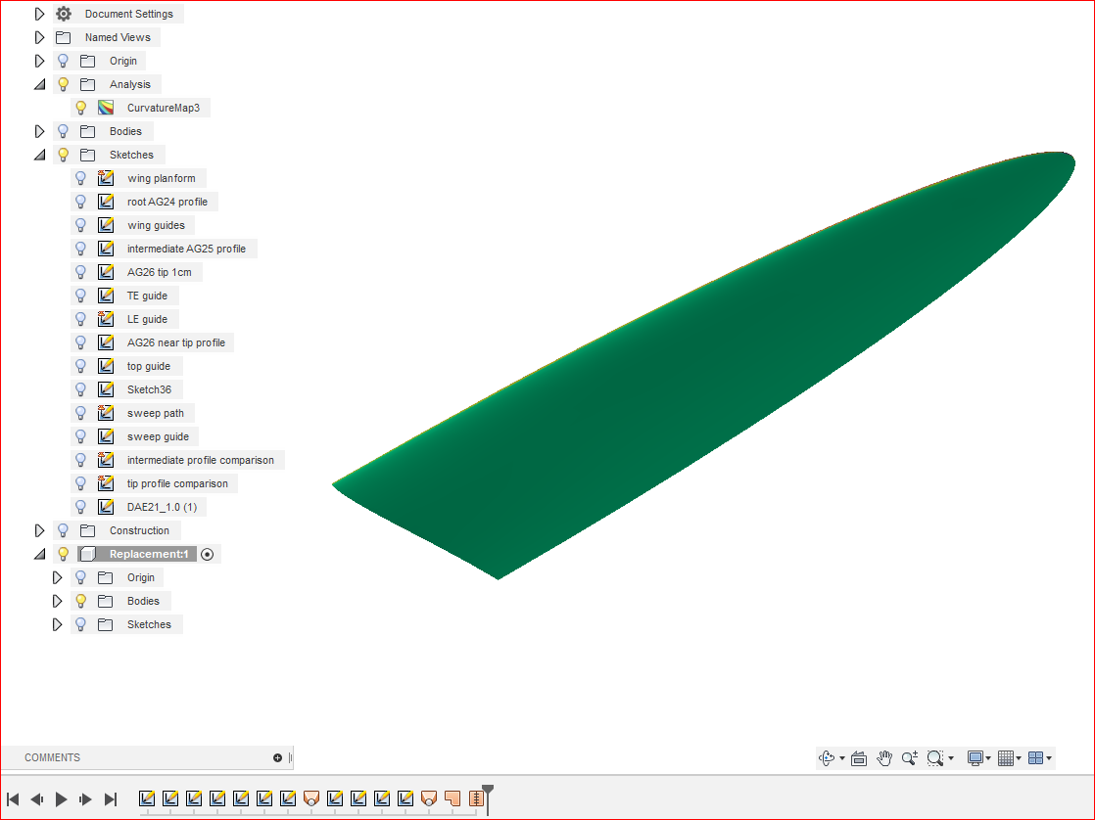Show the root AG24 profile sketch
The width and height of the screenshot is (1095, 820).
point(81,202)
